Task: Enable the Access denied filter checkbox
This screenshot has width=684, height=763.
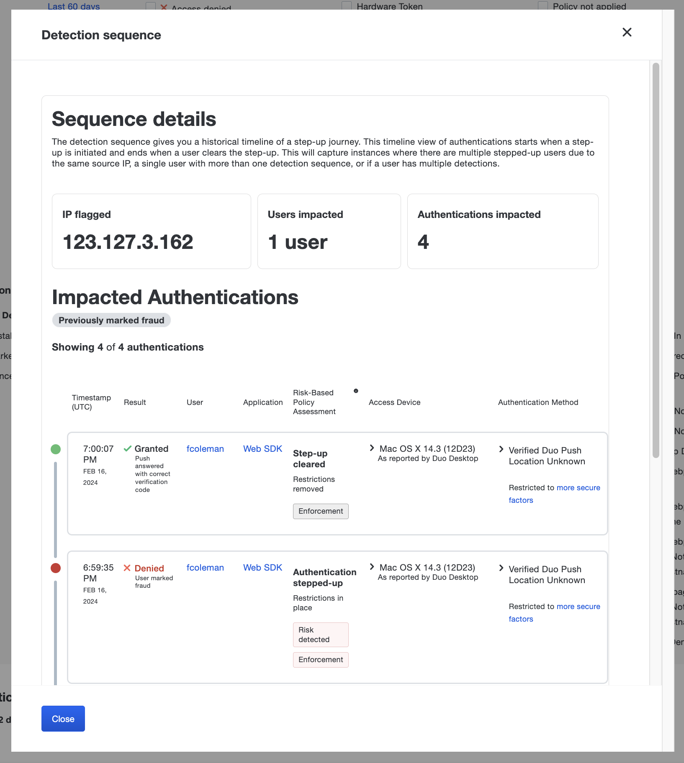Action: point(150,6)
